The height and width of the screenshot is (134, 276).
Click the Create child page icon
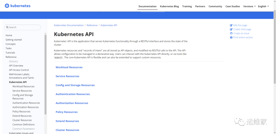(231, 29)
